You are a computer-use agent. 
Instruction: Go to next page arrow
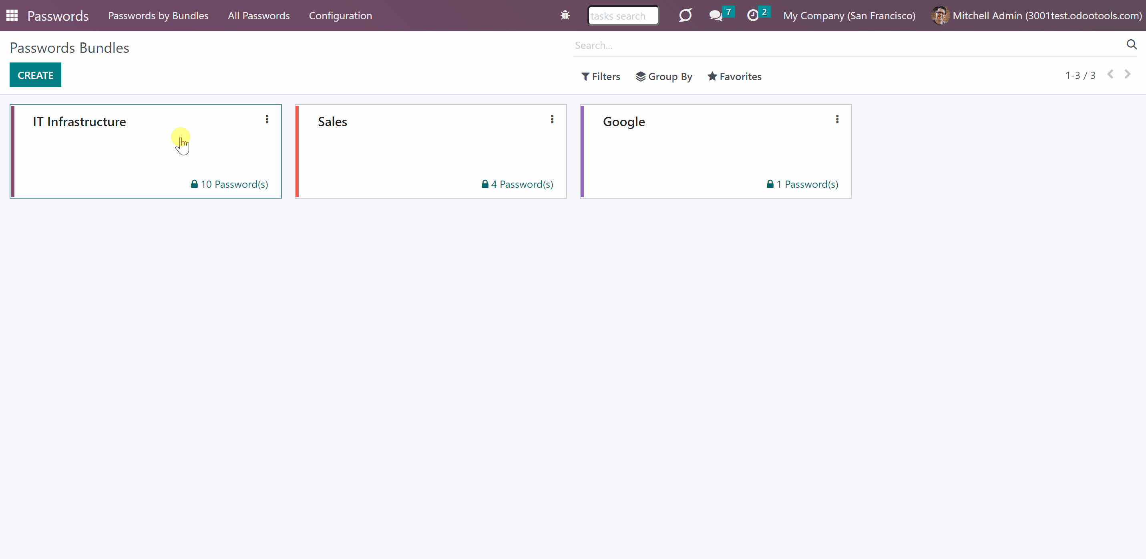(x=1127, y=74)
